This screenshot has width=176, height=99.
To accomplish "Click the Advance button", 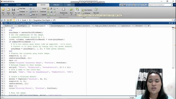I will [86, 13].
